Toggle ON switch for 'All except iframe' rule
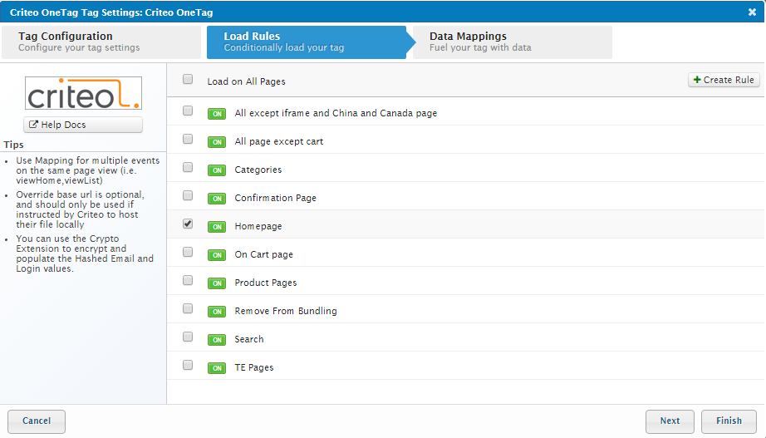This screenshot has height=438, width=766. coord(217,114)
